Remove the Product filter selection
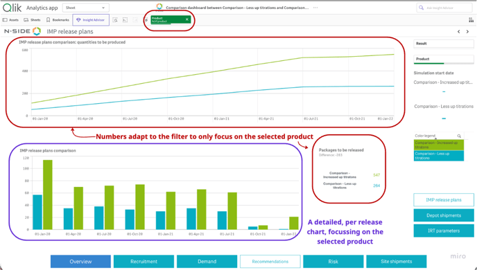This screenshot has width=477, height=270. (x=187, y=19)
